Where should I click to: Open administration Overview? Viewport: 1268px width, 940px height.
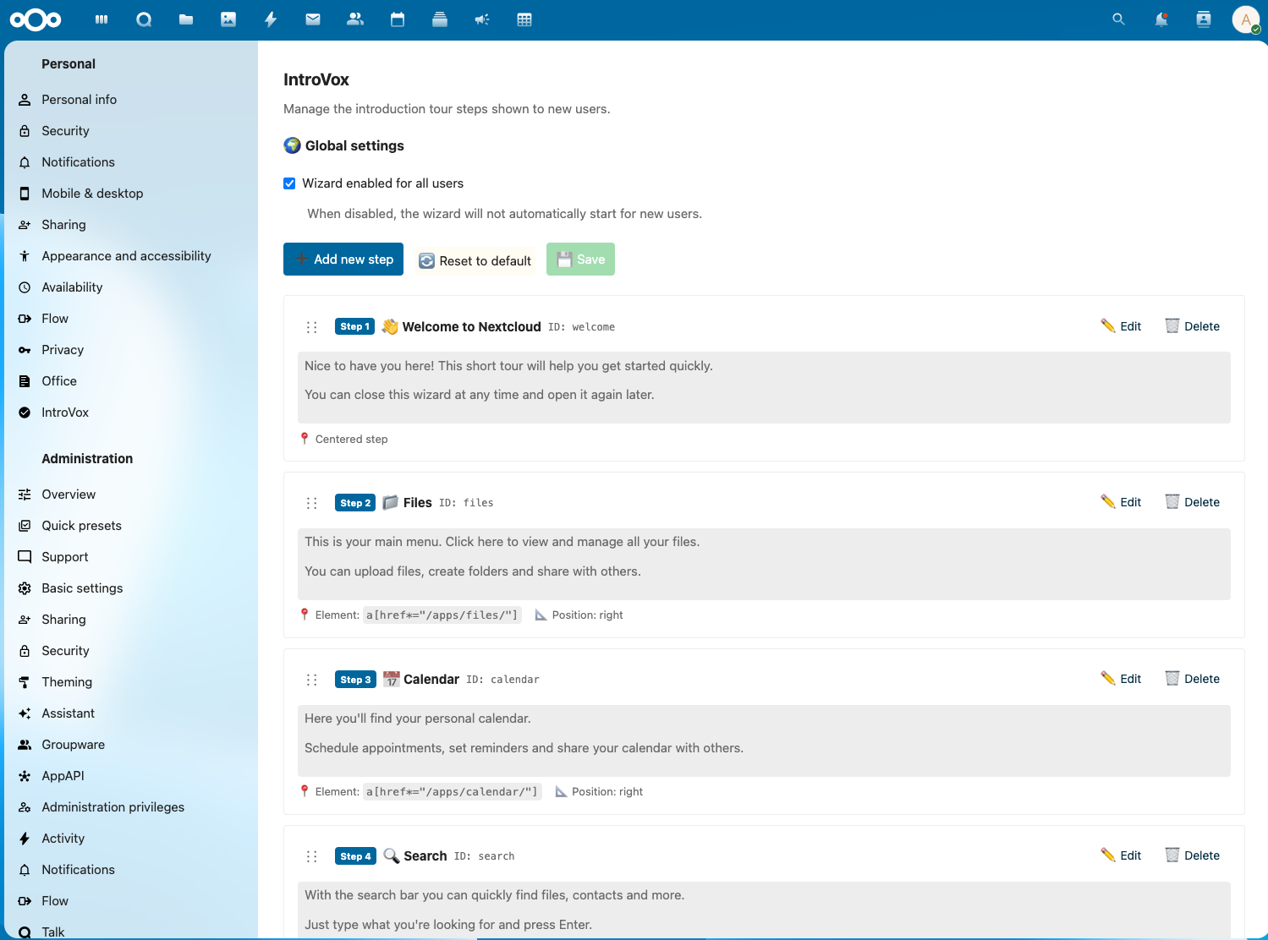[x=131, y=495]
